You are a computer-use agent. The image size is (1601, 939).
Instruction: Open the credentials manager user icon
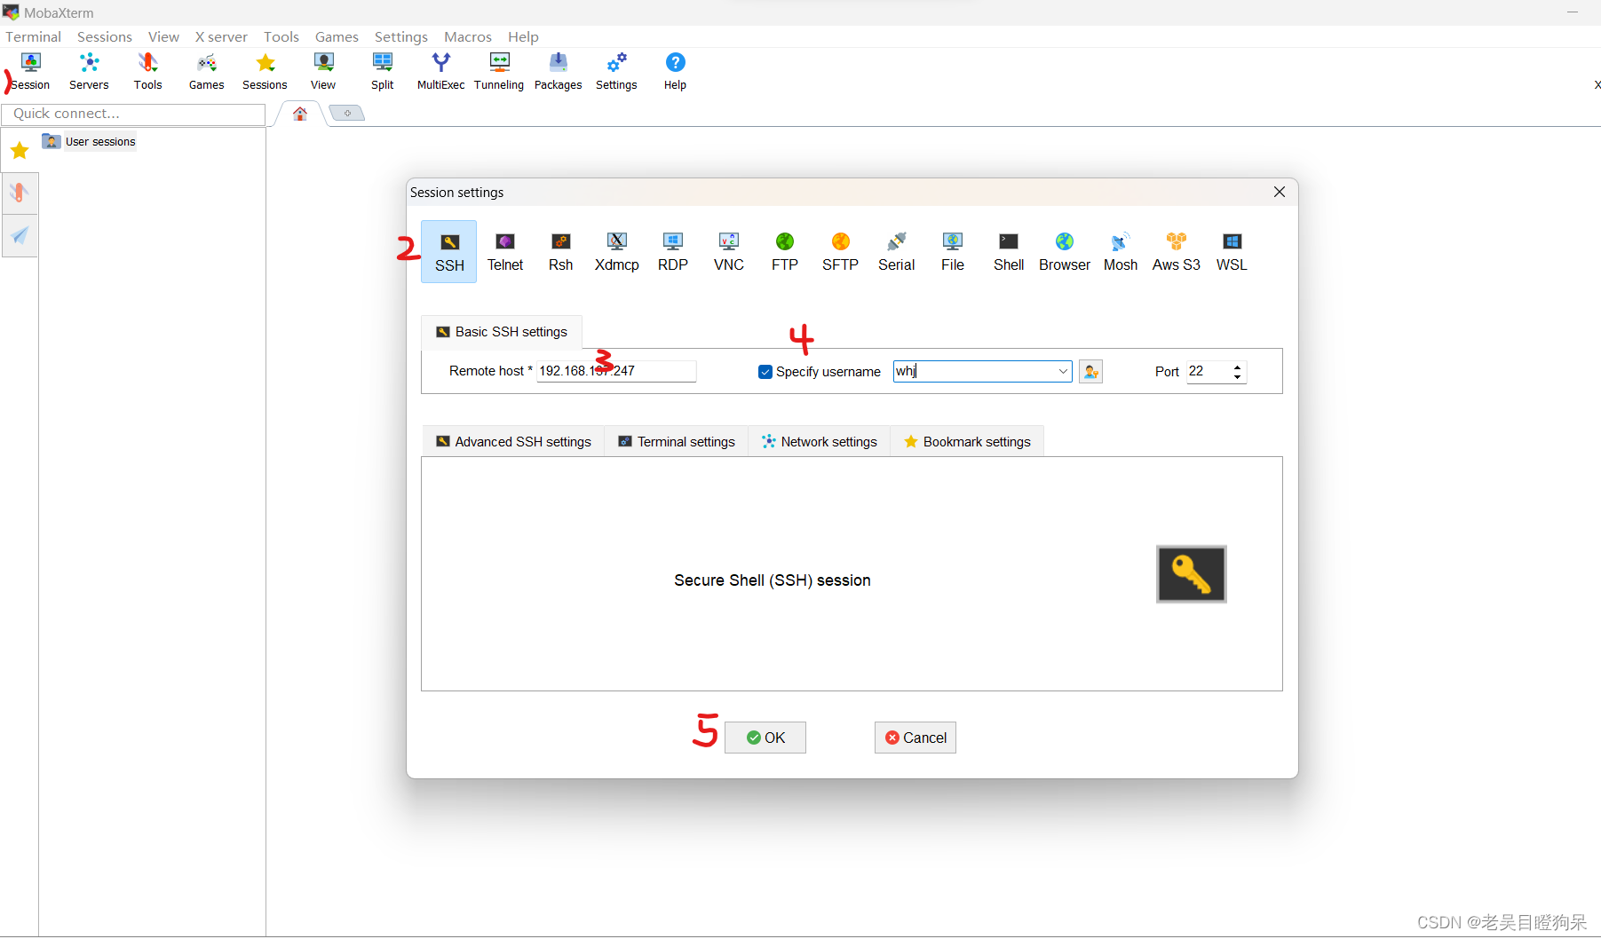[1091, 372]
